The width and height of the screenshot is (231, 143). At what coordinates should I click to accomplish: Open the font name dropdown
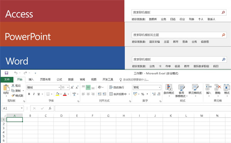[x=59, y=87]
